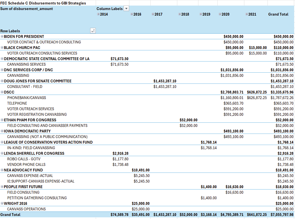Collapse the DSCC group
The width and height of the screenshot is (295, 219).
[2, 92]
